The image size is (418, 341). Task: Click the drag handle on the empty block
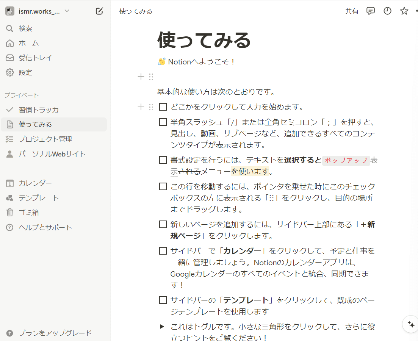pos(151,77)
